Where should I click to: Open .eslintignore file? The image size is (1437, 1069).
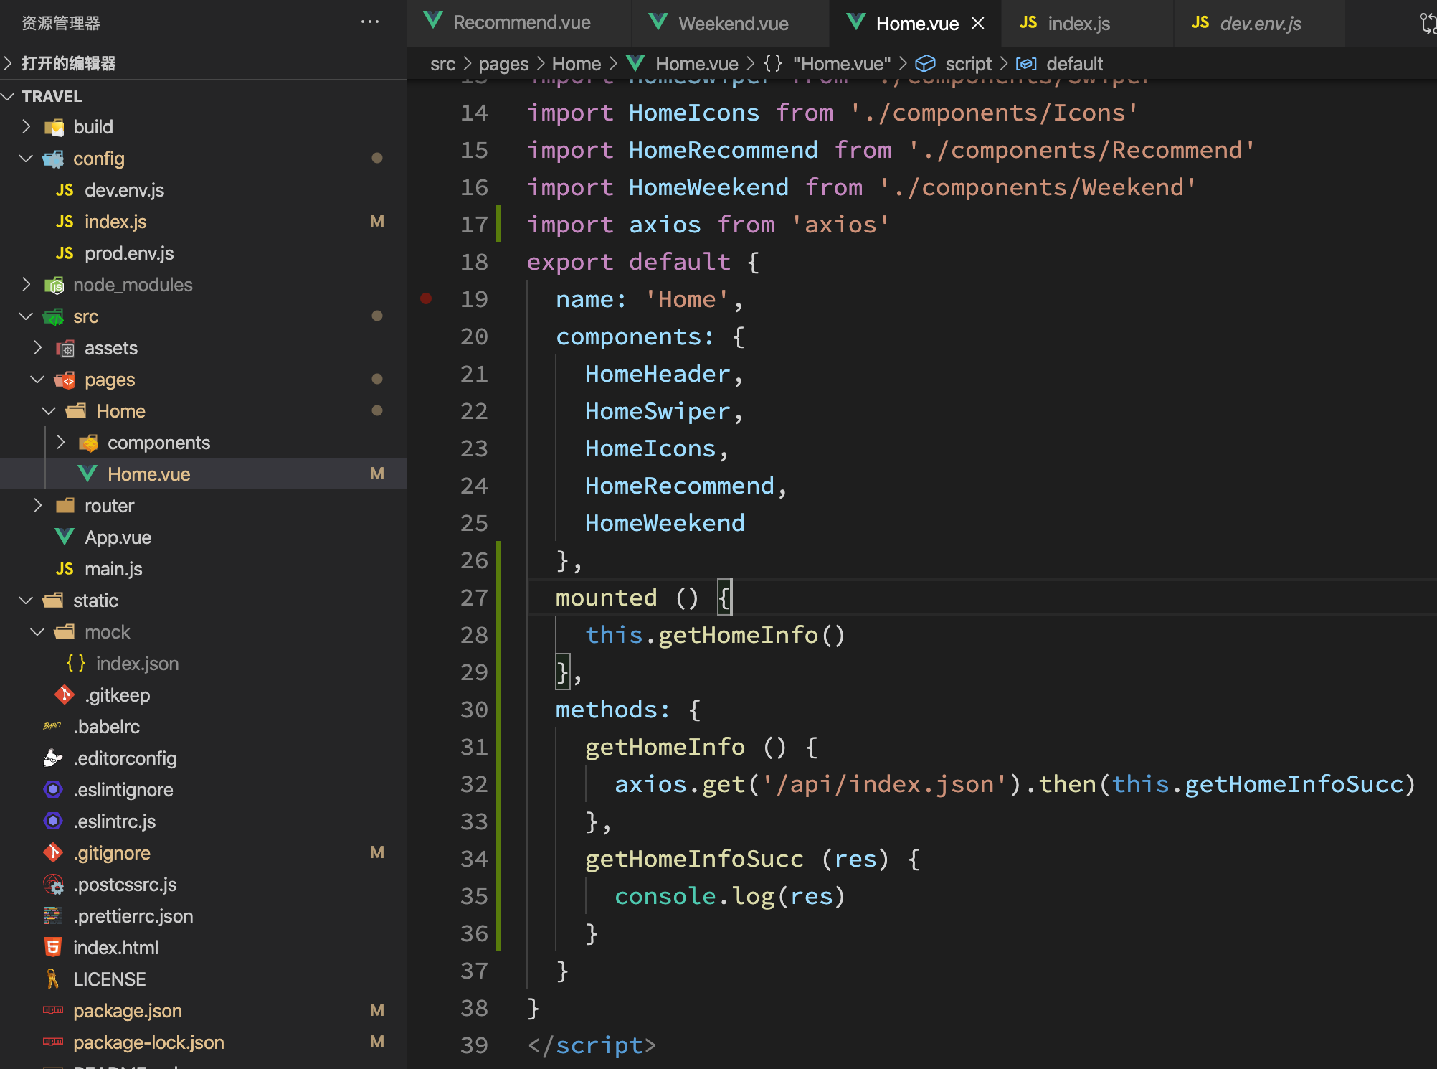[x=123, y=790]
